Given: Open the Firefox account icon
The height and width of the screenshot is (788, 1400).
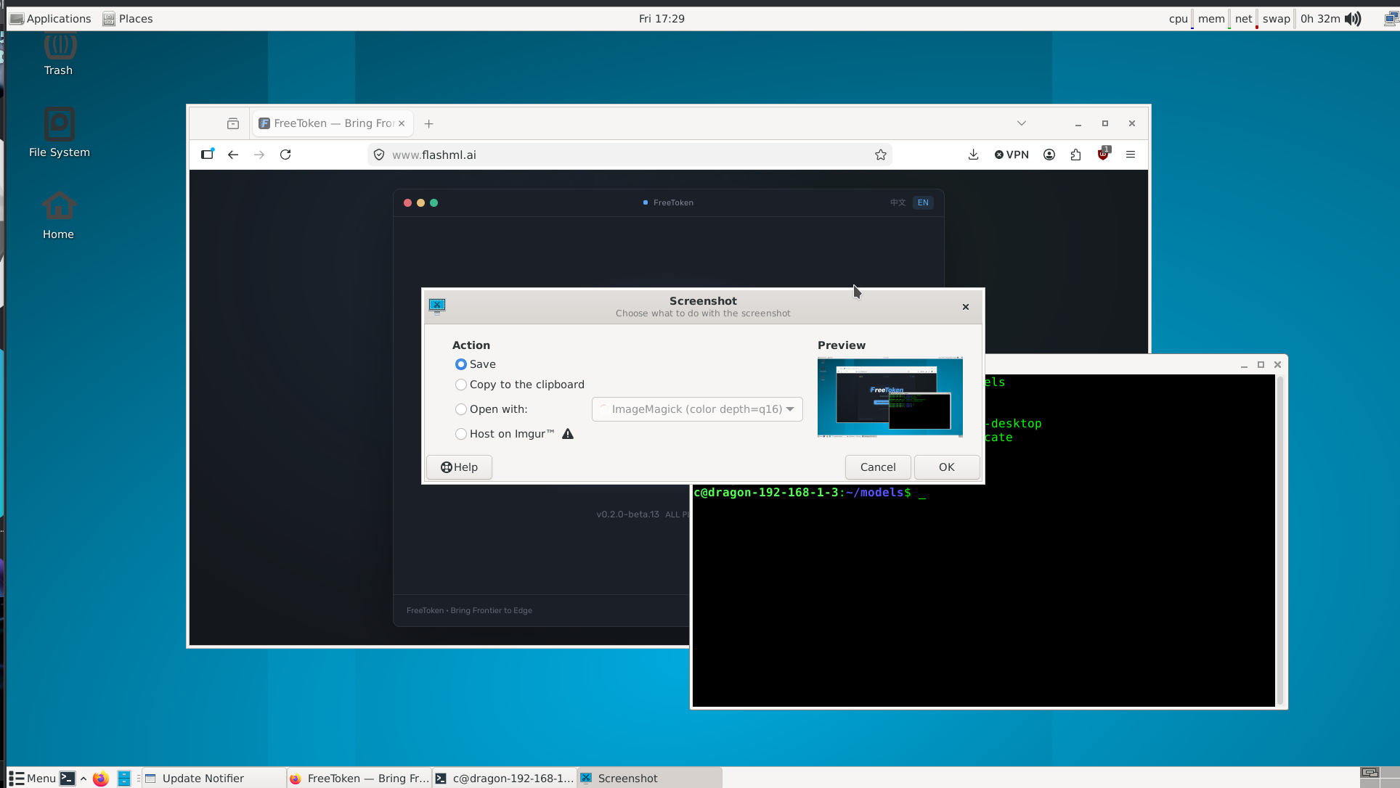Looking at the screenshot, I should point(1049,155).
